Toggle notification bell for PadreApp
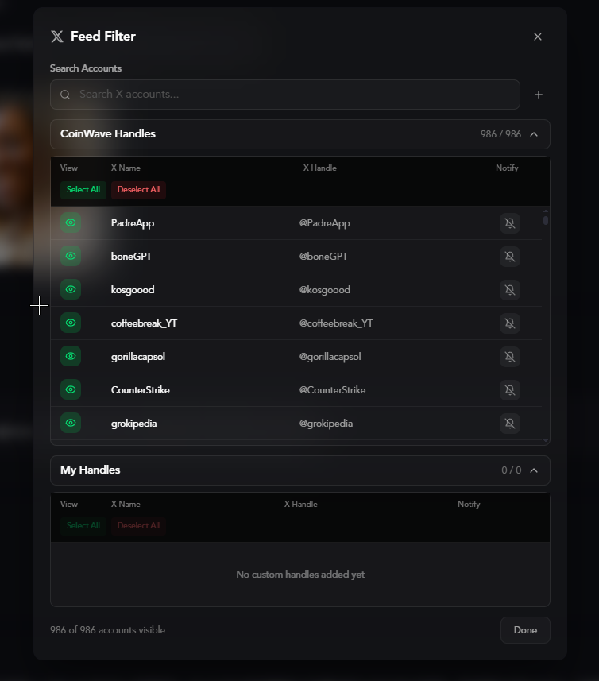 point(509,223)
